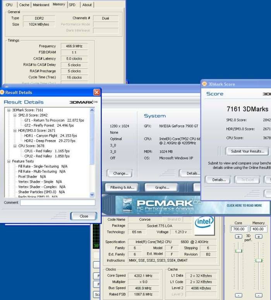Click the Intel logo in CPU-Z
Viewport: 271px width, 300px height.
point(204,225)
